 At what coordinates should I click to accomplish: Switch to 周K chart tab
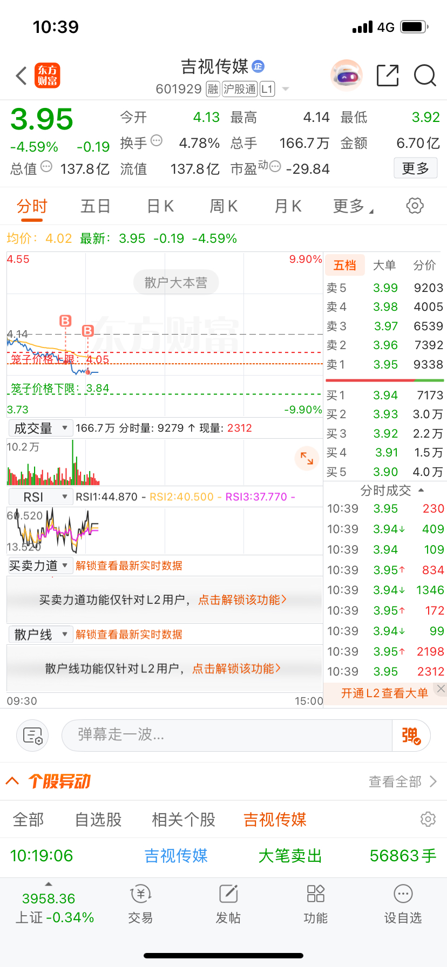tap(223, 206)
